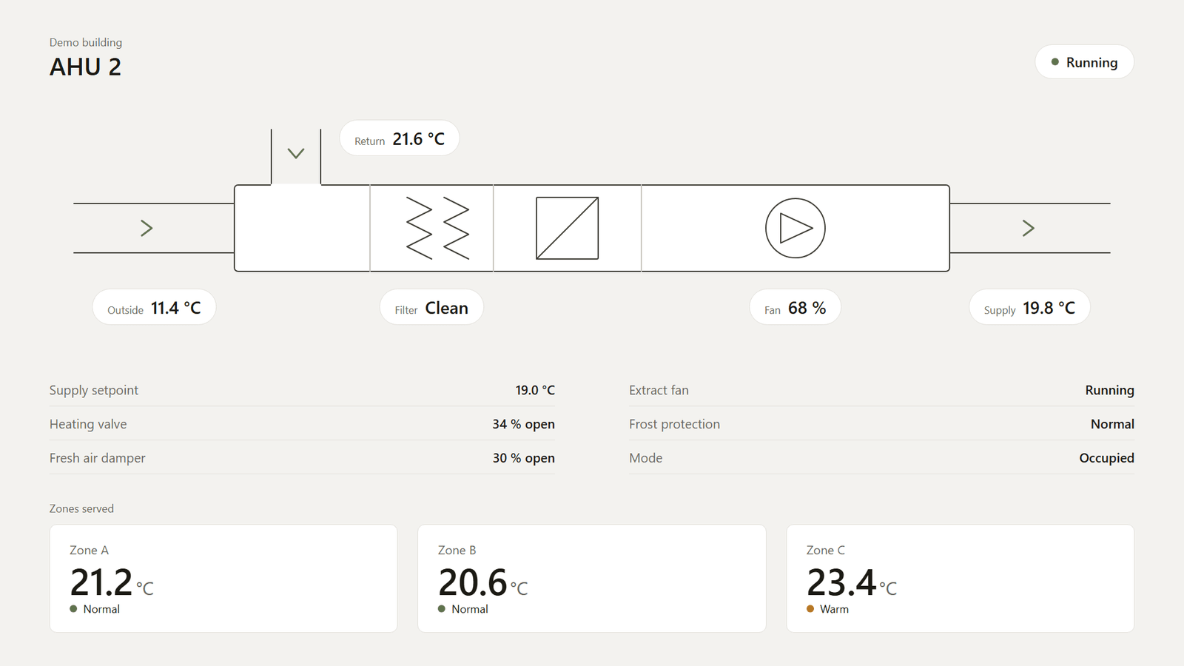Click the Outside 11.4 °C temperature pill
This screenshot has width=1184, height=666.
pyautogui.click(x=154, y=307)
